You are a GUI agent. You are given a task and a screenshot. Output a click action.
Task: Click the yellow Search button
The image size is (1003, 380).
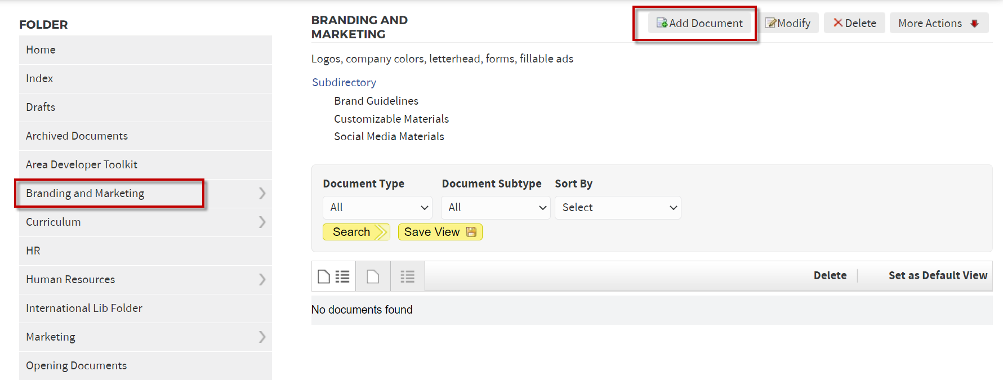pos(356,232)
